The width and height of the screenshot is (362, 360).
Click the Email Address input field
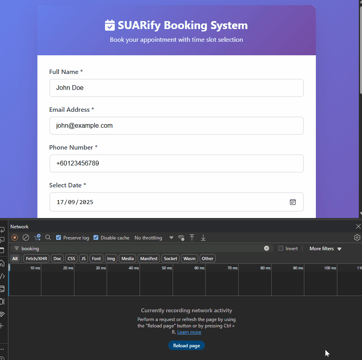[x=176, y=126]
